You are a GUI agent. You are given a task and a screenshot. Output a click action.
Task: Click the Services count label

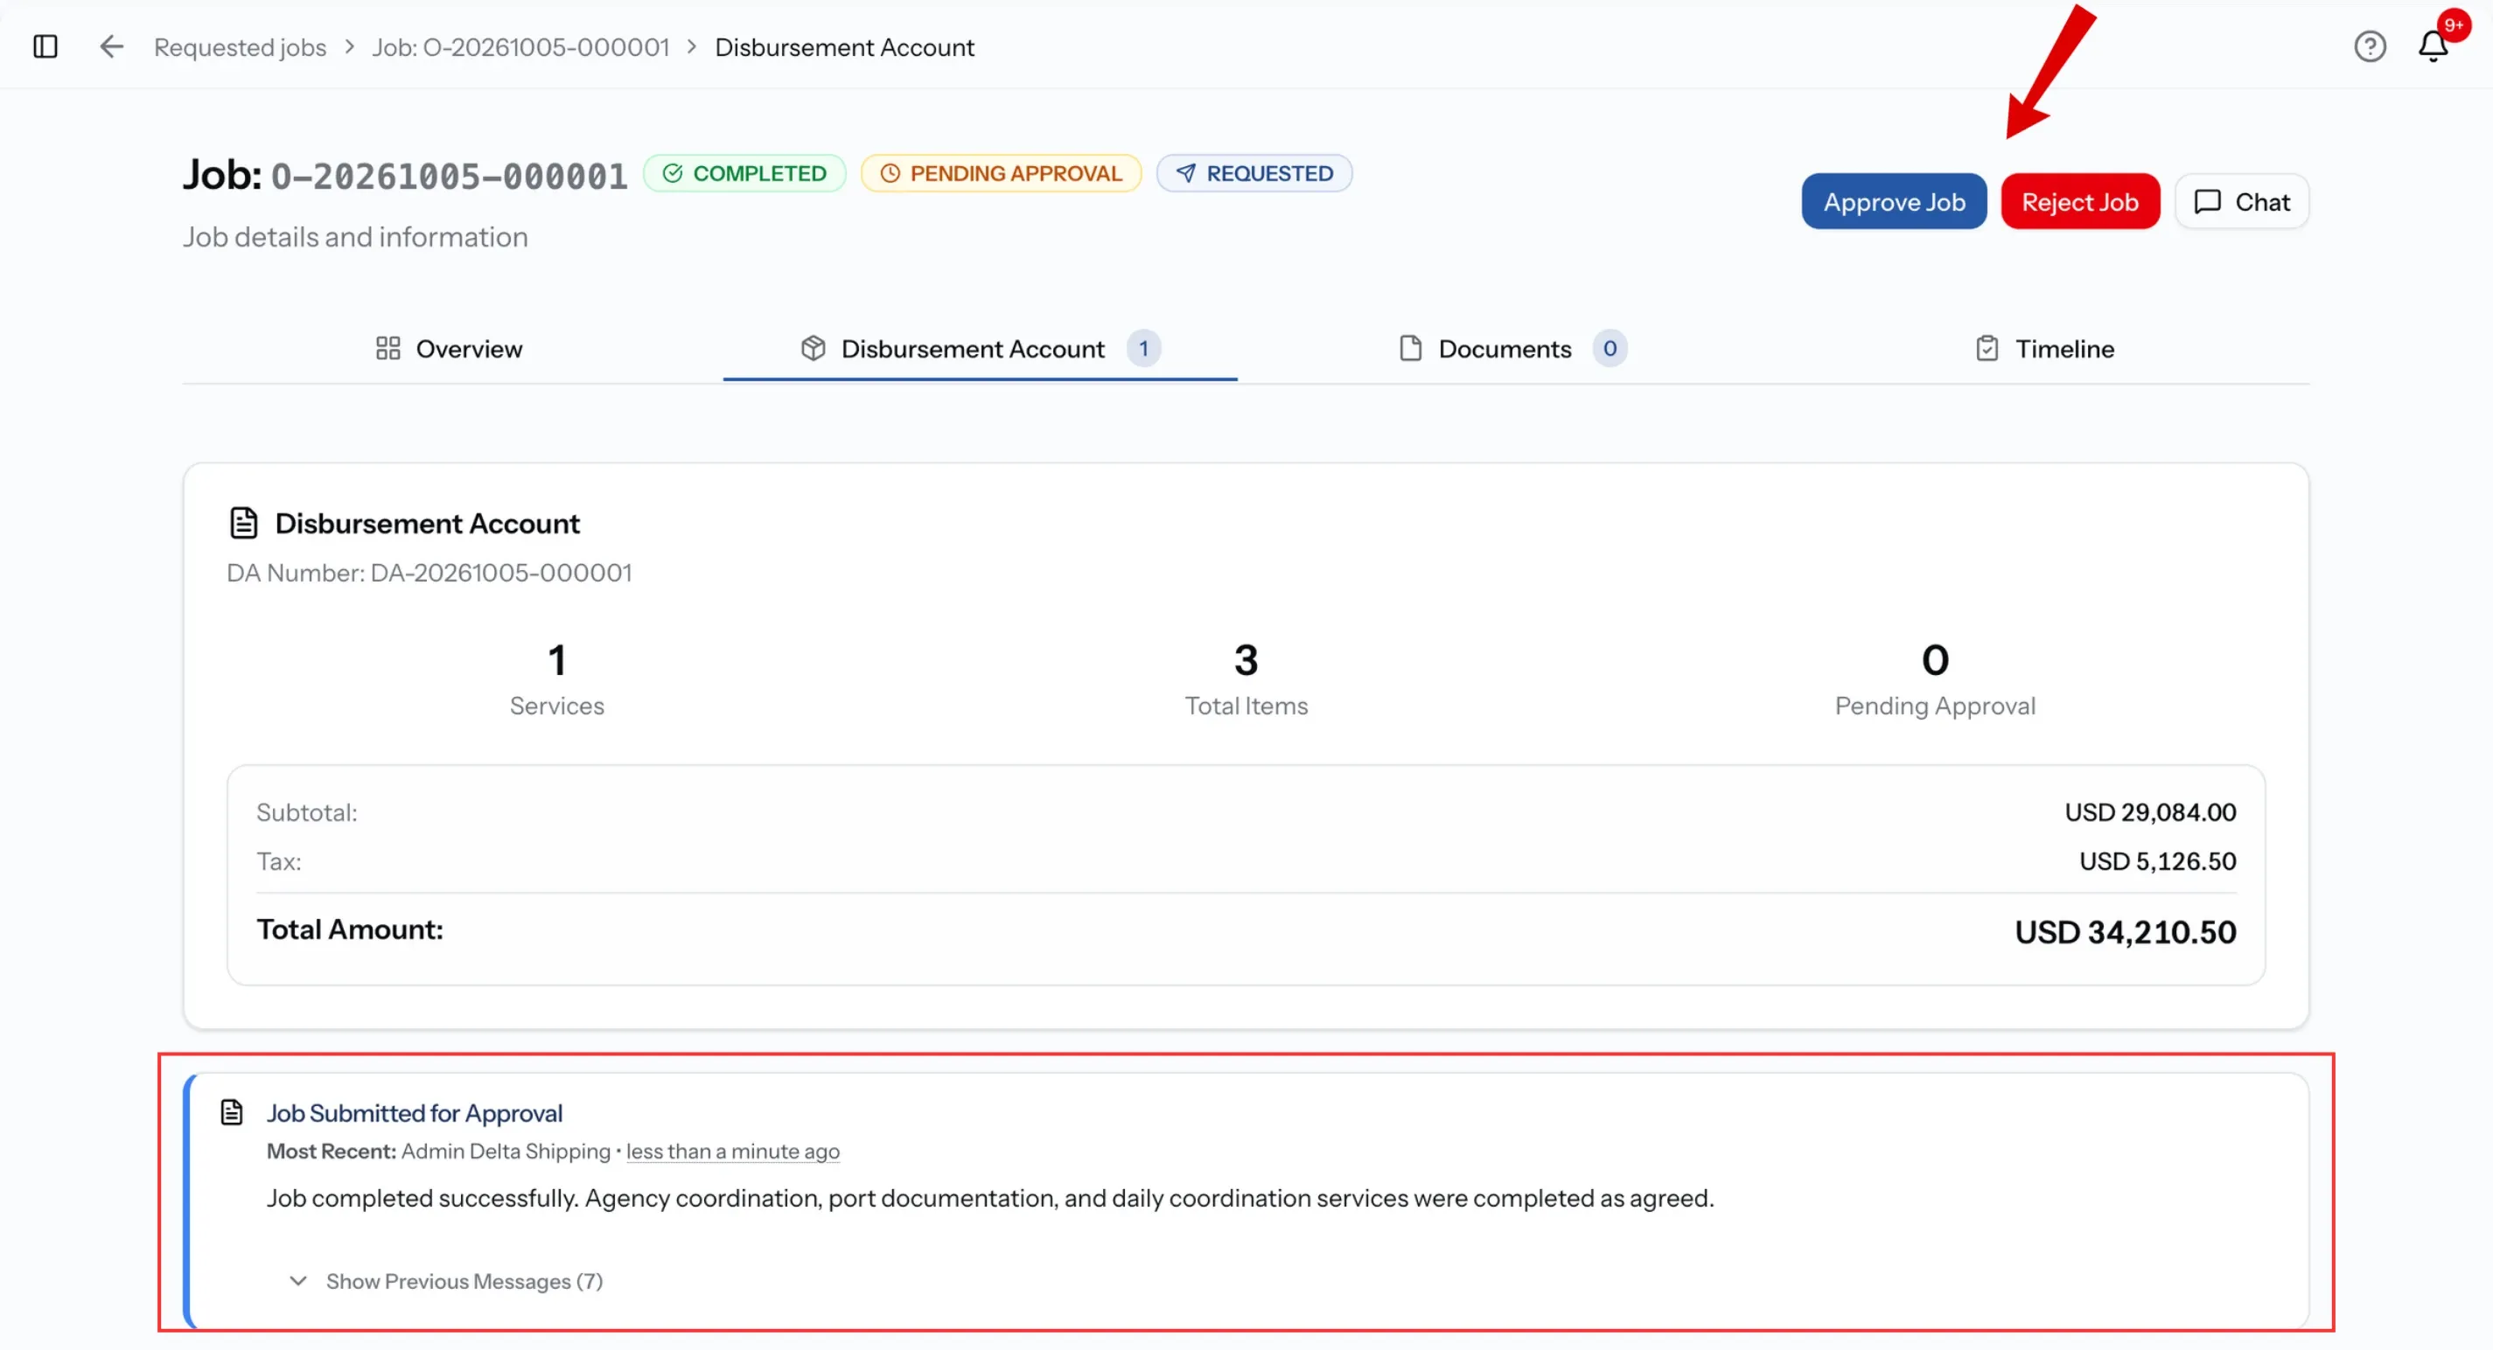coord(556,706)
